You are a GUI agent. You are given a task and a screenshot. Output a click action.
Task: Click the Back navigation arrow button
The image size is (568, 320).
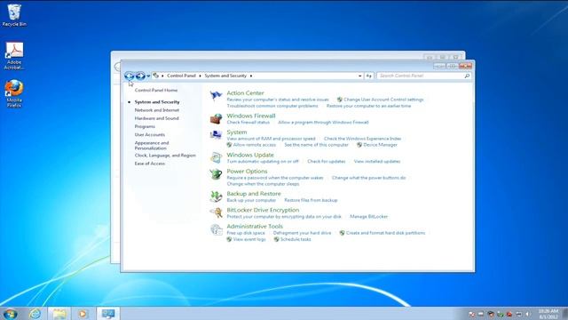pyautogui.click(x=130, y=76)
